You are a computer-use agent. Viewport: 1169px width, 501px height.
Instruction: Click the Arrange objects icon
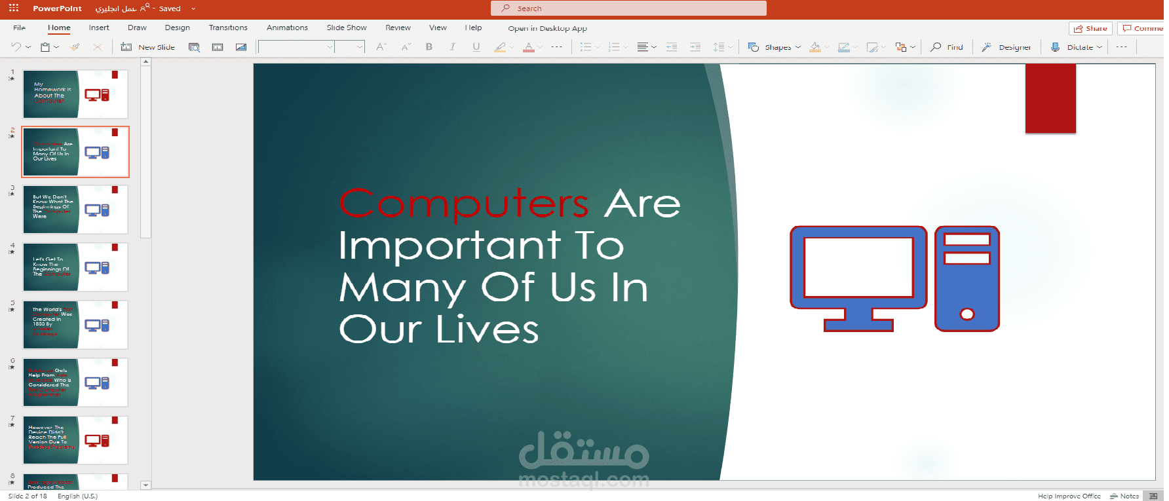901,47
